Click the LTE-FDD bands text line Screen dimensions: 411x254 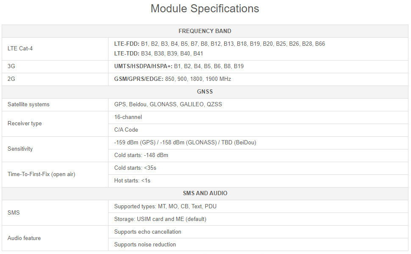click(219, 44)
